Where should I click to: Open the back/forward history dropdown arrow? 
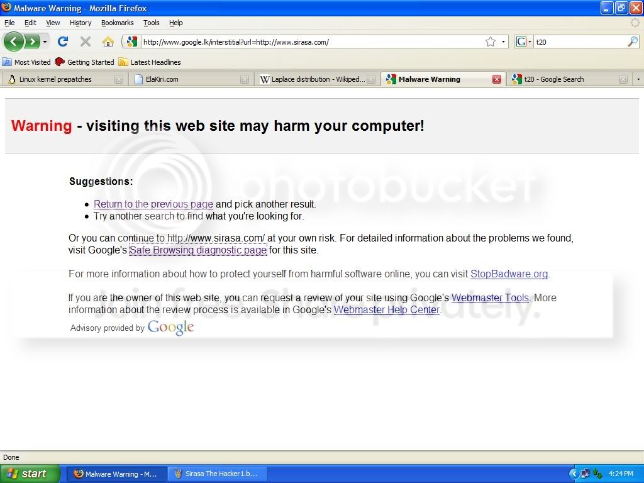point(45,42)
